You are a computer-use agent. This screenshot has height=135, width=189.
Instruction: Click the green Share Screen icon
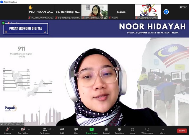(x=92, y=129)
